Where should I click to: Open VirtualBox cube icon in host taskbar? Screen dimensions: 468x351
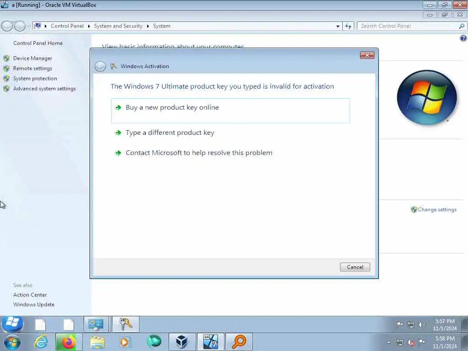point(182,342)
